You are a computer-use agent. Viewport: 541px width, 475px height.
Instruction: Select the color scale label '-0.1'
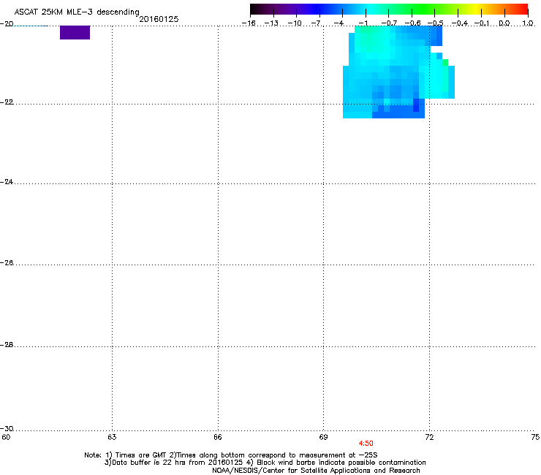click(x=482, y=23)
